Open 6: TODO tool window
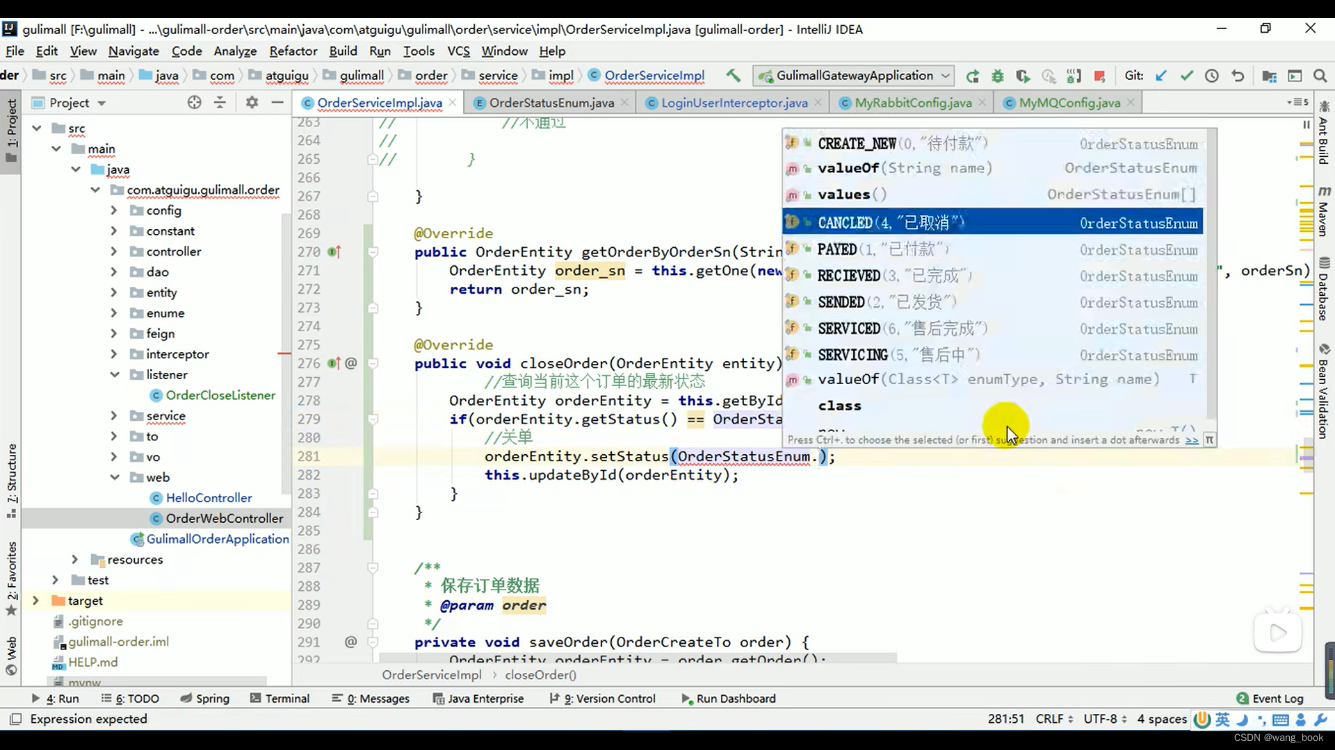Viewport: 1335px width, 750px height. [x=130, y=699]
